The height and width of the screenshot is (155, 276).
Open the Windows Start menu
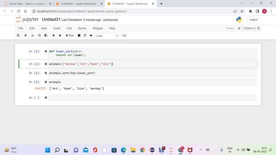[47, 150]
